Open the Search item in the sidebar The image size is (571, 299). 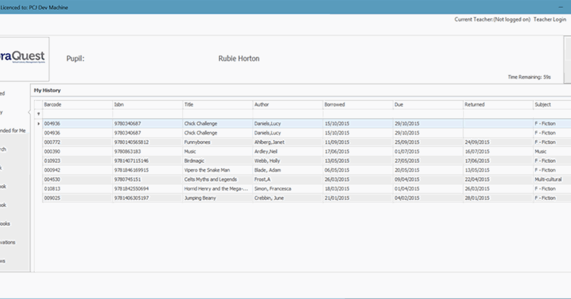pyautogui.click(x=5, y=149)
